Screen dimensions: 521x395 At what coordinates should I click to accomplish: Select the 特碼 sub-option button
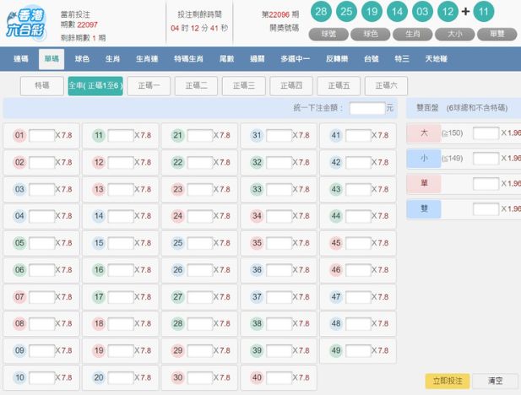[42, 86]
